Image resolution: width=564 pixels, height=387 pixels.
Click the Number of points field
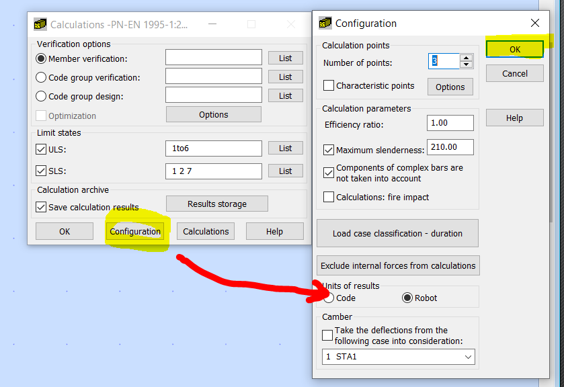click(x=444, y=61)
